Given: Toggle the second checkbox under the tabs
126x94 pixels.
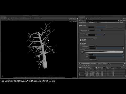Looking at the screenshot, I should pos(80,41).
